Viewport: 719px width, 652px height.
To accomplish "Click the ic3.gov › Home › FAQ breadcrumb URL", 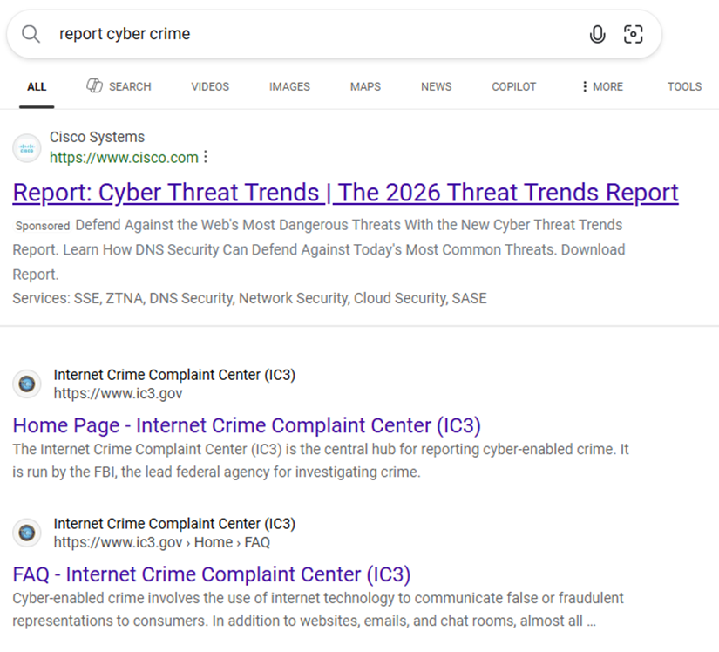I will pos(162,542).
